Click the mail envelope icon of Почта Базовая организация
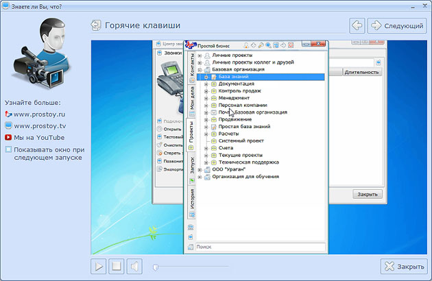 (x=214, y=112)
